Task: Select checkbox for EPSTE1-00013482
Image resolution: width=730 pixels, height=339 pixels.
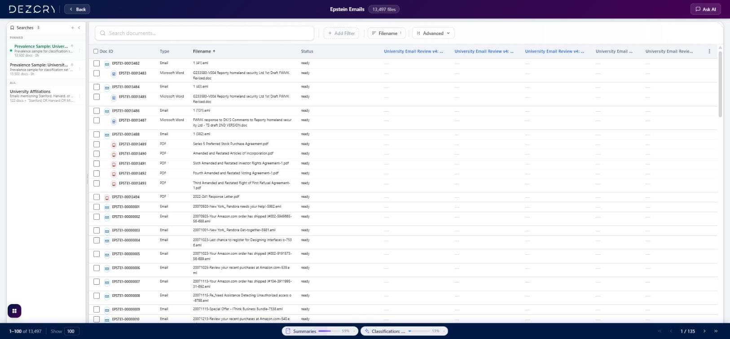Action: pos(97,63)
